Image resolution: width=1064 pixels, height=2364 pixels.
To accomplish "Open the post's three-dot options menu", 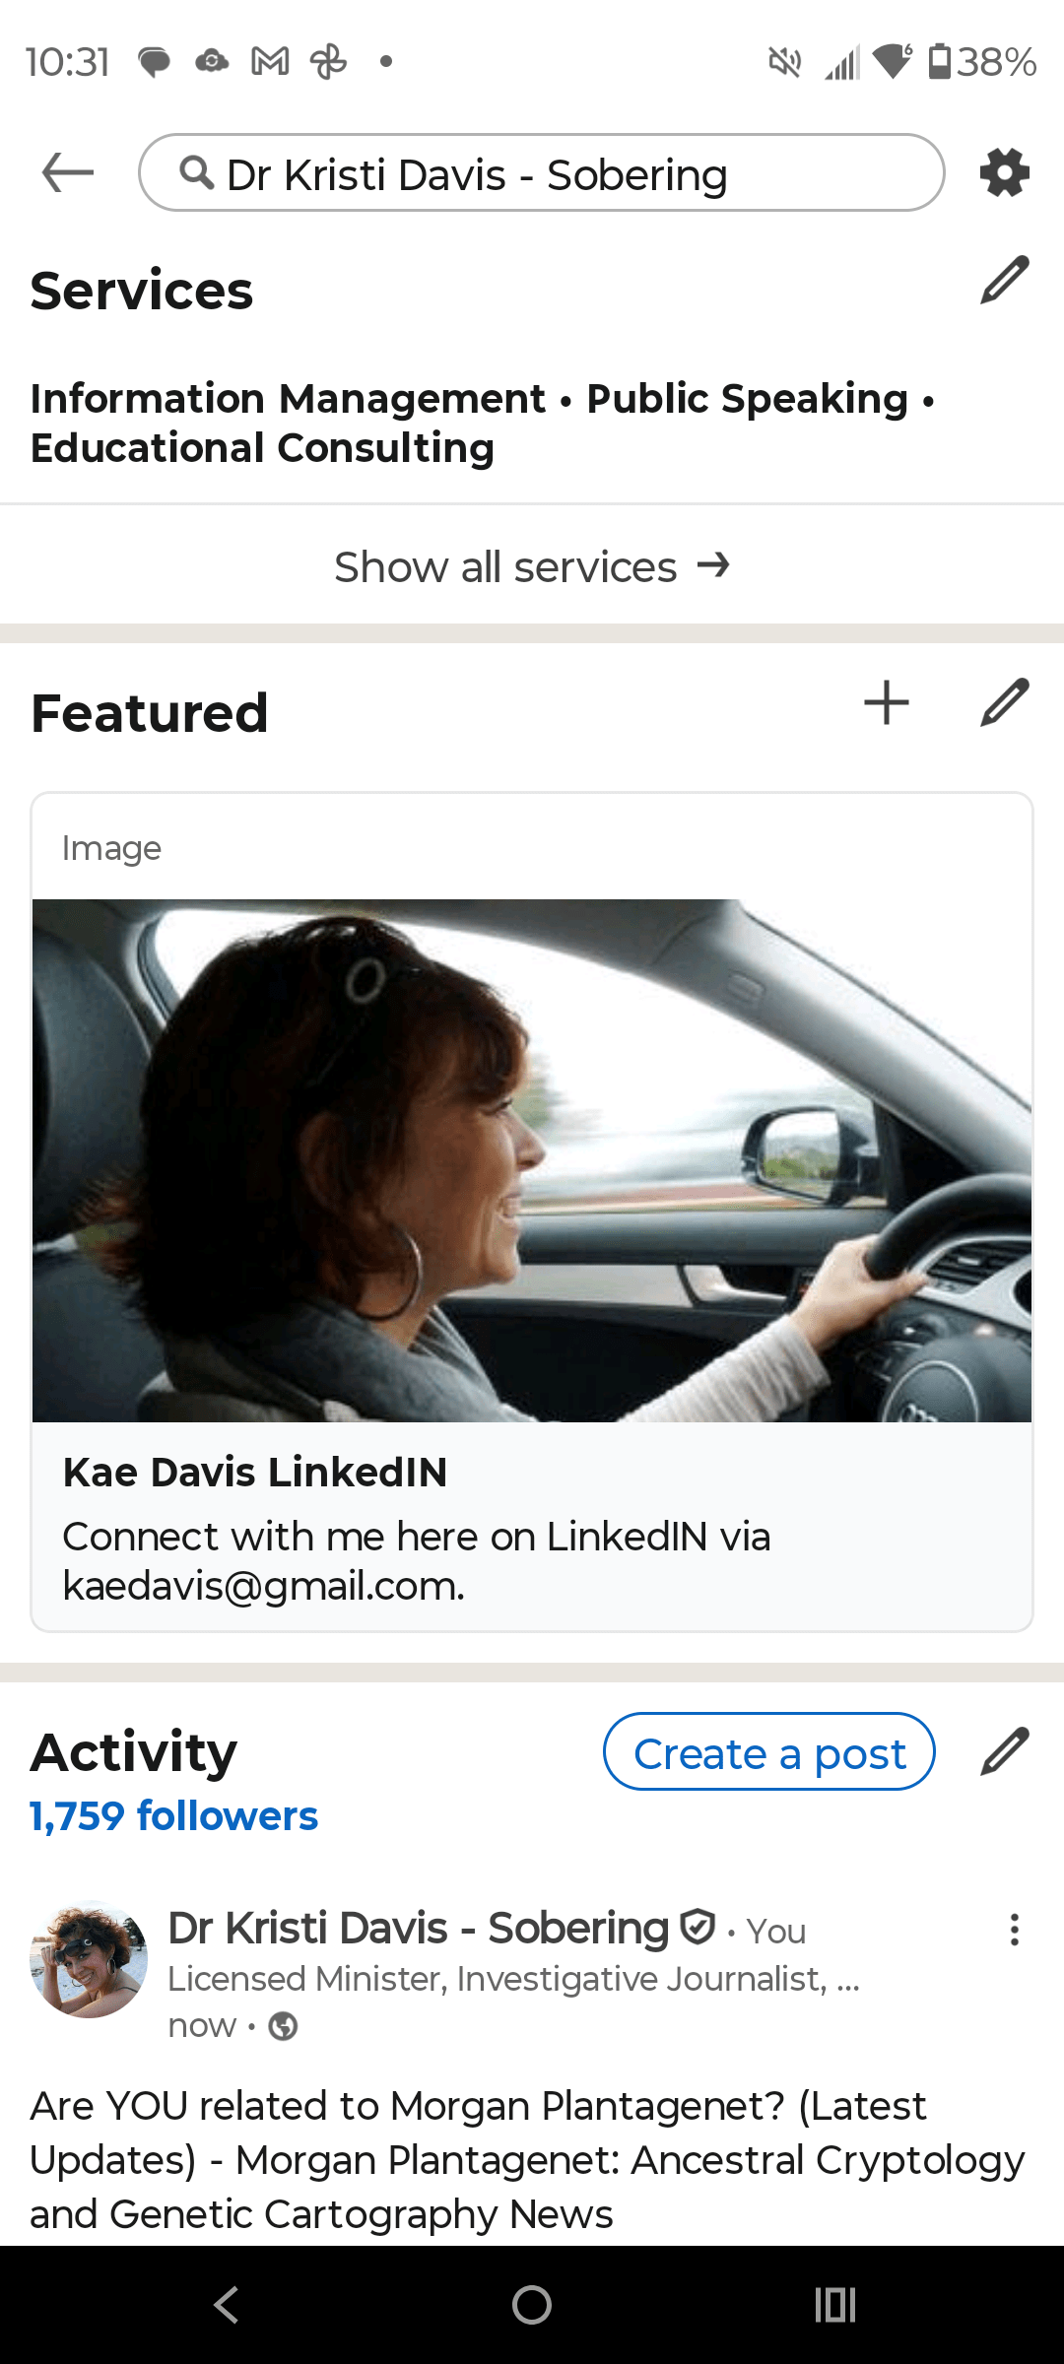I will tap(1014, 1930).
